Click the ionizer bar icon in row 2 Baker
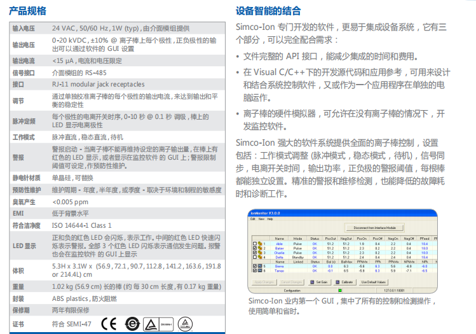The width and height of the screenshot is (476, 334). (260, 248)
